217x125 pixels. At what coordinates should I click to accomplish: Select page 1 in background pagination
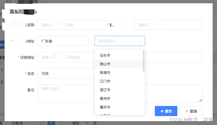click(x=51, y=123)
